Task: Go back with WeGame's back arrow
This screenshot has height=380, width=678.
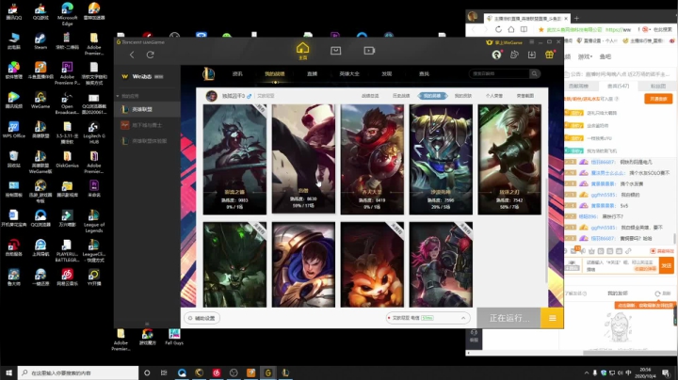Action: click(x=132, y=55)
